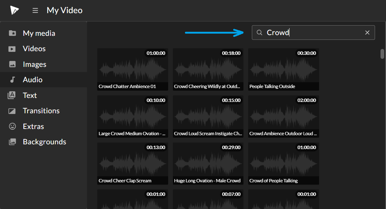Click the app logo icon

[x=15, y=10]
